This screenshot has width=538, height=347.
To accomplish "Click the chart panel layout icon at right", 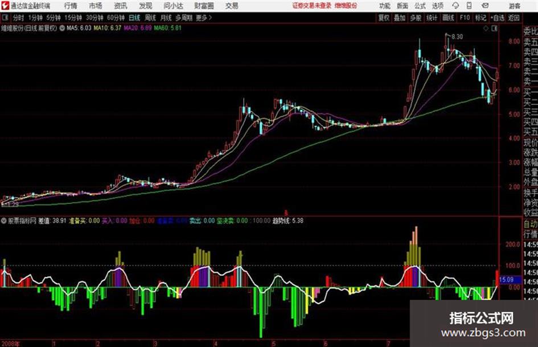I will pyautogui.click(x=494, y=28).
